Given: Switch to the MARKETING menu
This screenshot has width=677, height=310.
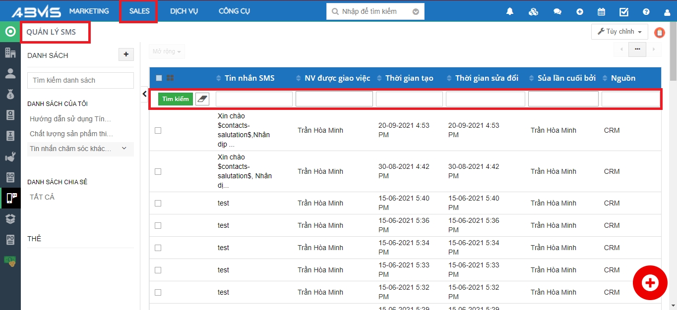Looking at the screenshot, I should tap(89, 11).
